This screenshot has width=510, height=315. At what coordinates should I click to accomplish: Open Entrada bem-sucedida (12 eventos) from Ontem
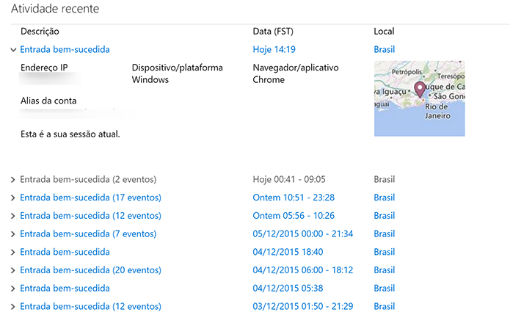pyautogui.click(x=90, y=216)
